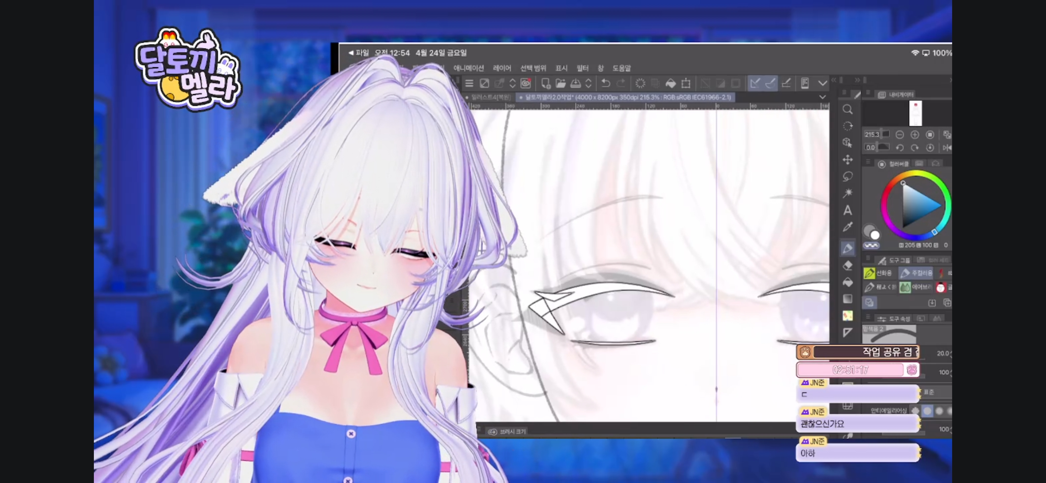Select the Lasso selection tool
Screen dimensions: 1046x483
pyautogui.click(x=848, y=176)
